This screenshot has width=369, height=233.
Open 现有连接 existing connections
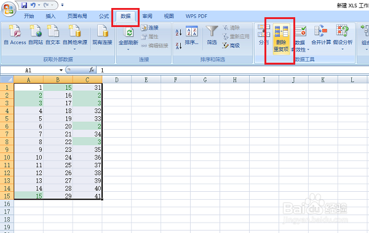coord(102,35)
